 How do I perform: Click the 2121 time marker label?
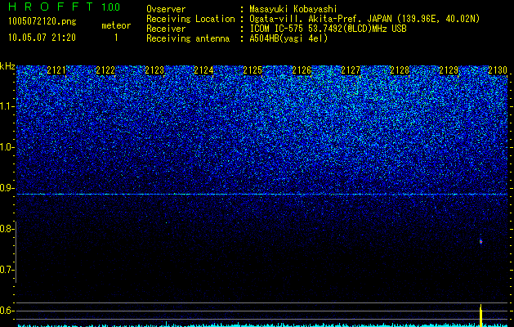(56, 70)
